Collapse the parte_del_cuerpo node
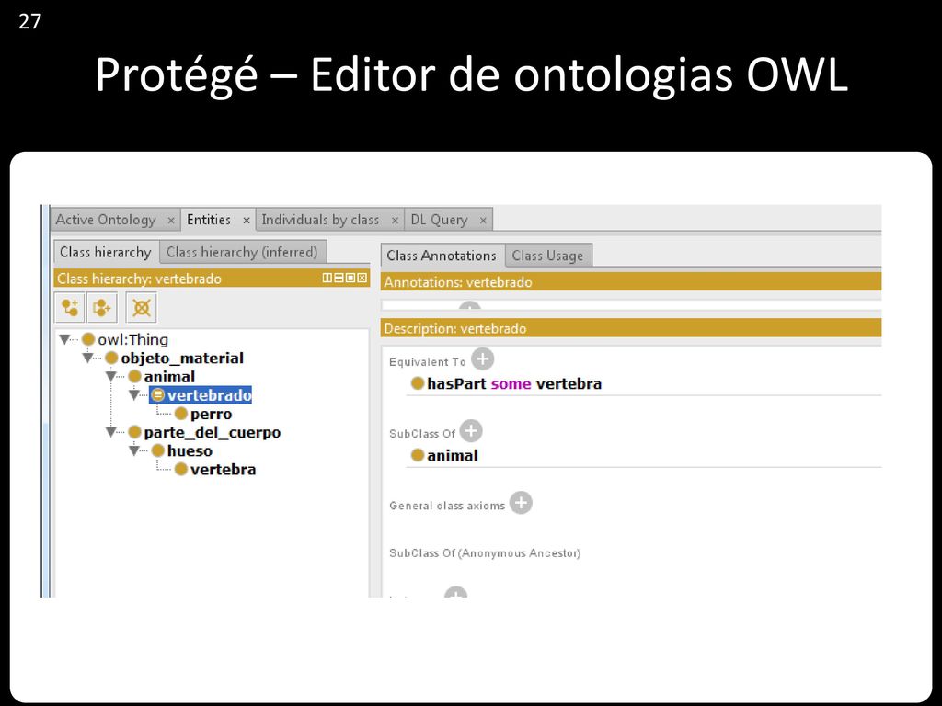Image resolution: width=942 pixels, height=706 pixels. click(111, 432)
